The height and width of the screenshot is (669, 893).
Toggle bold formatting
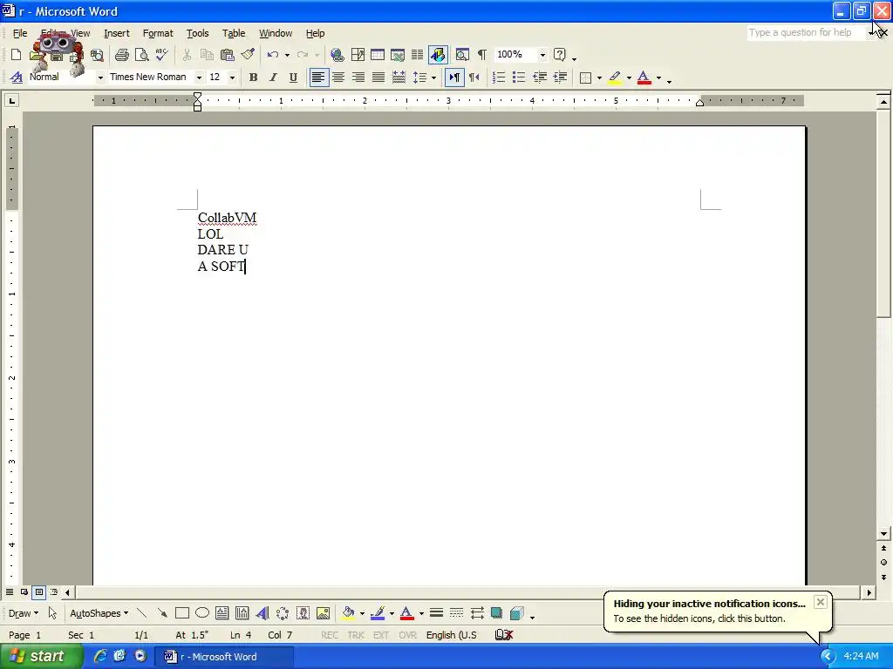click(254, 78)
